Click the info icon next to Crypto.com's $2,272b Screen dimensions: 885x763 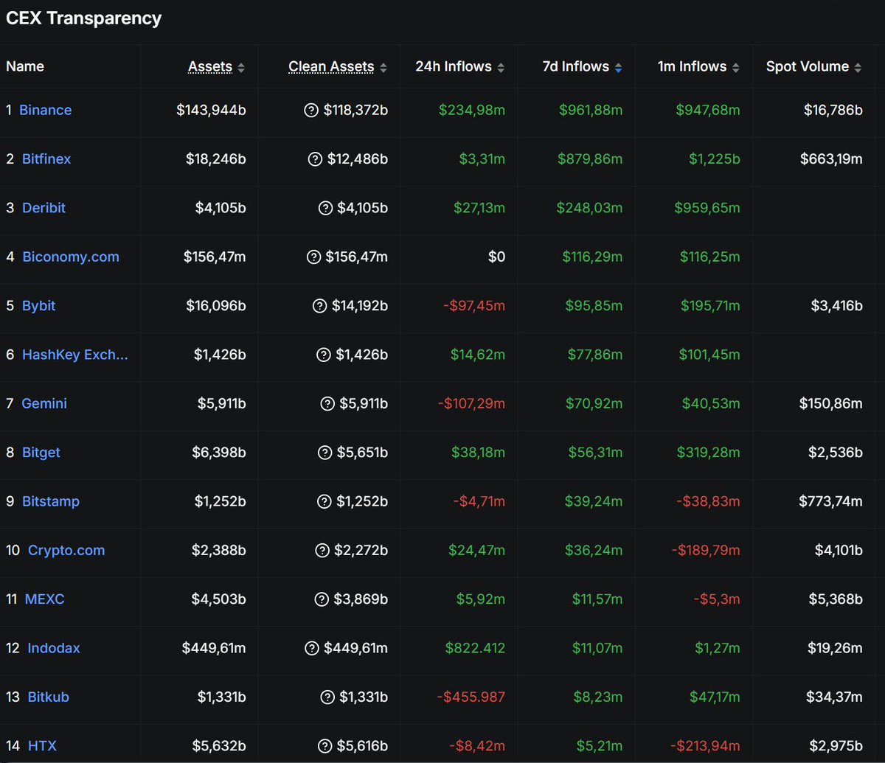[324, 550]
